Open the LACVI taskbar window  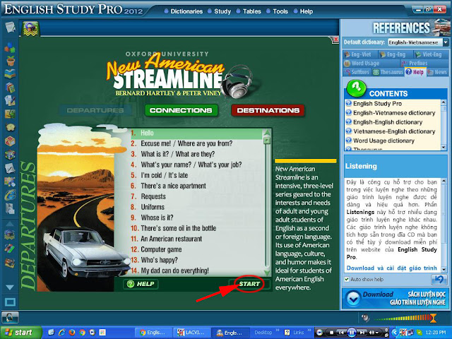[191, 333]
